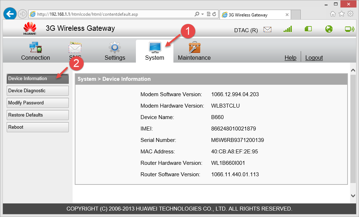Click the Huawei copyright footer text

click(179, 209)
